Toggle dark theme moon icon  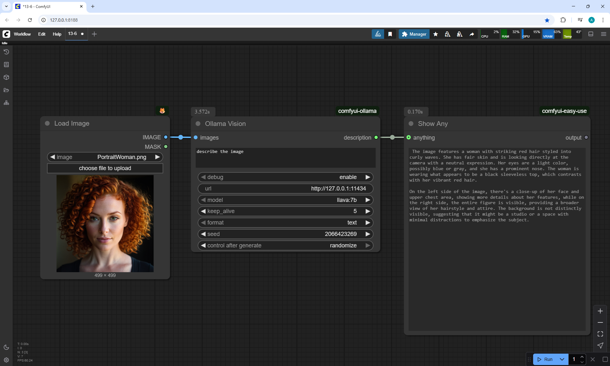point(6,347)
